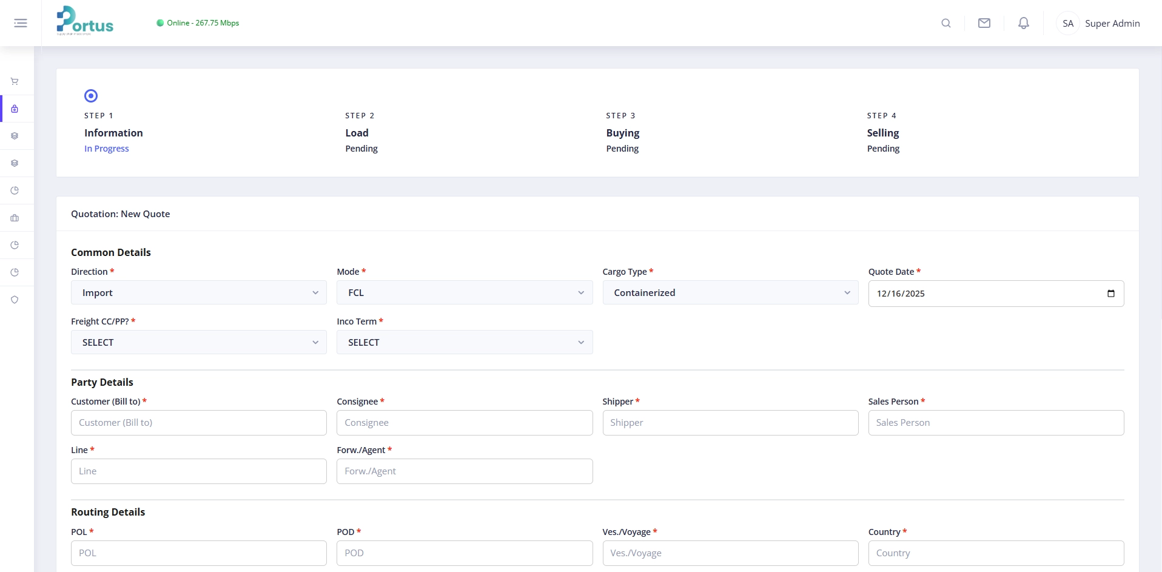Open the Super Admin profile menu
Image resolution: width=1162 pixels, height=572 pixels.
pos(1099,23)
